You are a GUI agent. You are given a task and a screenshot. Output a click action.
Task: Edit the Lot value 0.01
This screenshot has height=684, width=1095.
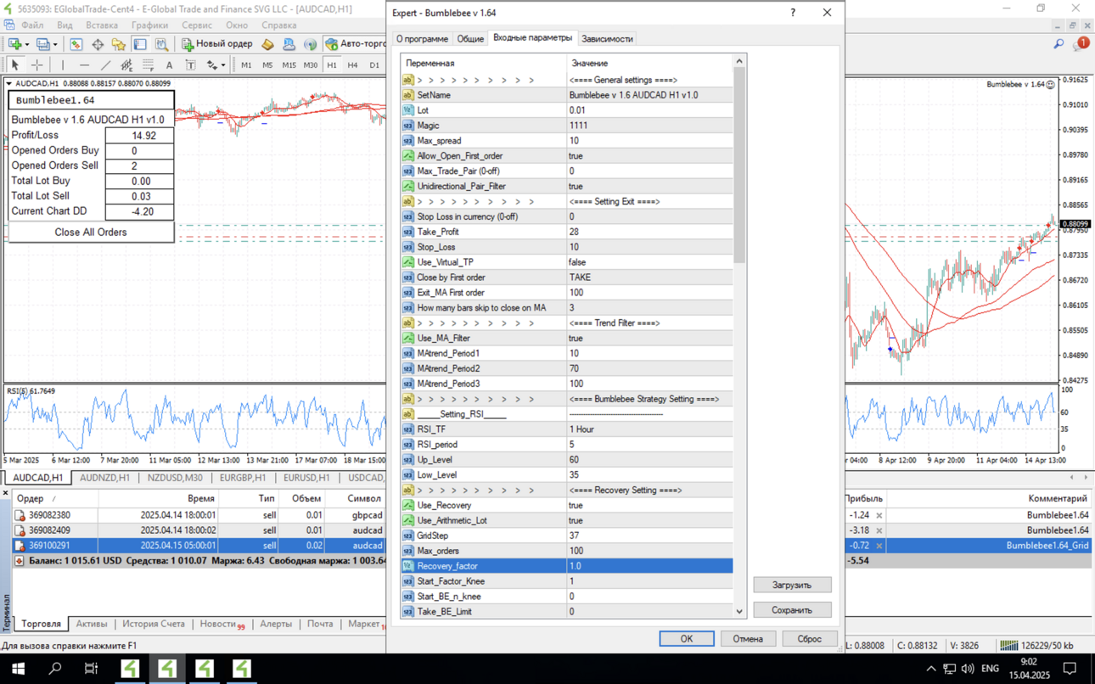point(649,110)
